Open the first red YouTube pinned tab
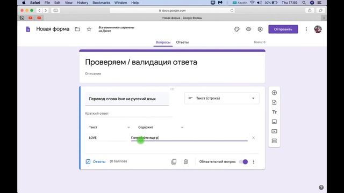 coord(30,18)
